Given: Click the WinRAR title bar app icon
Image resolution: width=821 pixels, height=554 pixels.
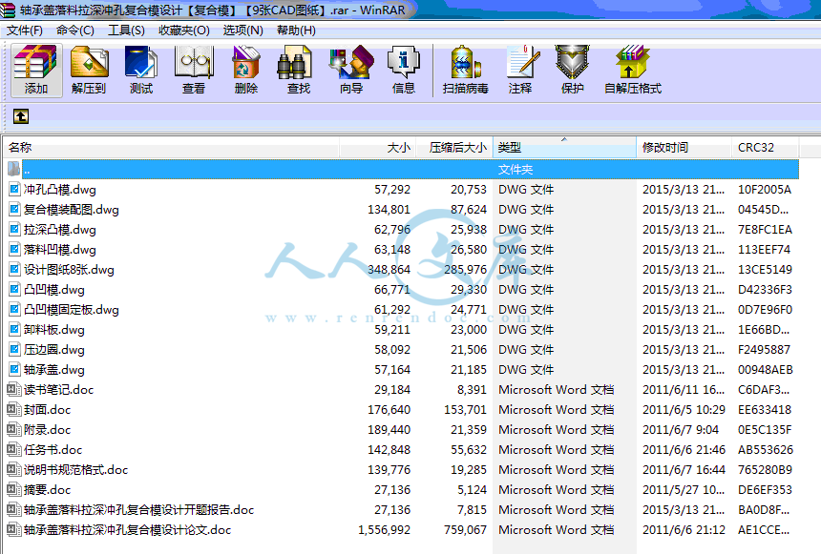Looking at the screenshot, I should point(8,10).
